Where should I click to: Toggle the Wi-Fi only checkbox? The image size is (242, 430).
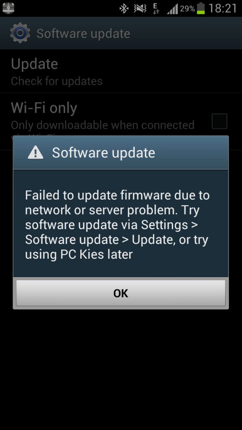pyautogui.click(x=219, y=121)
